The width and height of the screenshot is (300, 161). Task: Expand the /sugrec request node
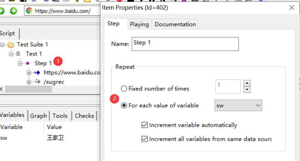[29, 82]
